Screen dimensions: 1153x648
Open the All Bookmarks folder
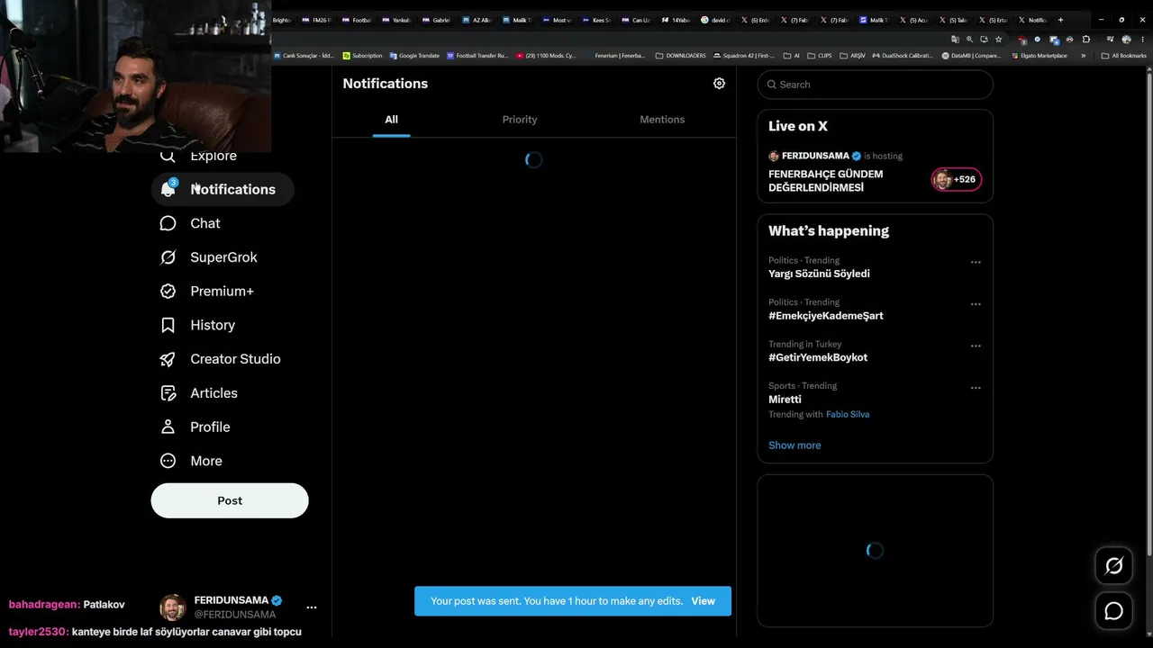(x=1124, y=56)
